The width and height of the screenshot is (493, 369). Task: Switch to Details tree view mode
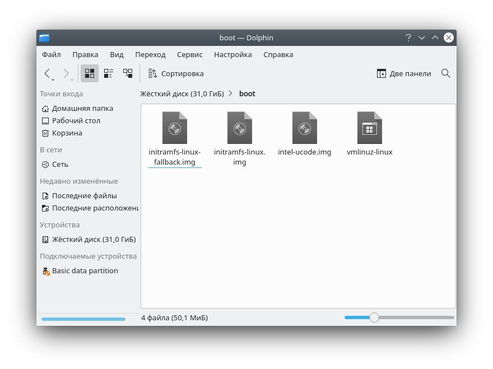[x=128, y=73]
